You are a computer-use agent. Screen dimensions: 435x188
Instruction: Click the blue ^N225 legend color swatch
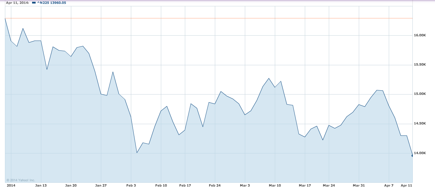coord(34,3)
